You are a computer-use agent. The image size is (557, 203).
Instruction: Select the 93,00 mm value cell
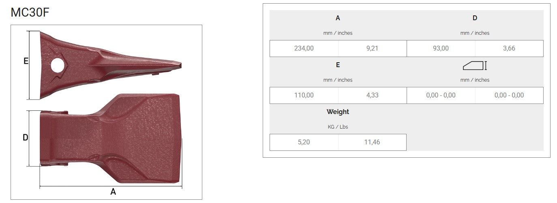click(441, 49)
